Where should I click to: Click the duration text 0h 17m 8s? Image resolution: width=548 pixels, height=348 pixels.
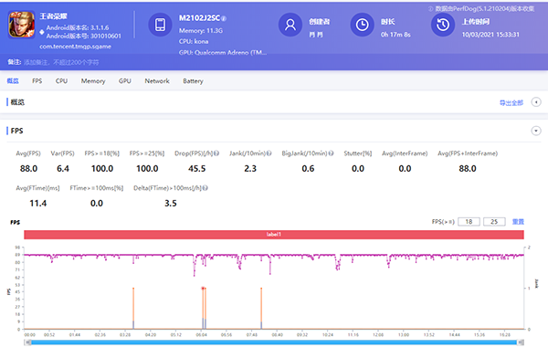[x=395, y=34]
